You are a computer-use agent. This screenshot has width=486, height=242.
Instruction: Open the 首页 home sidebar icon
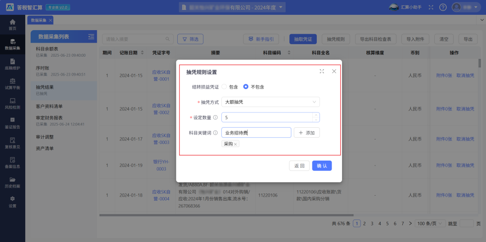point(13,24)
